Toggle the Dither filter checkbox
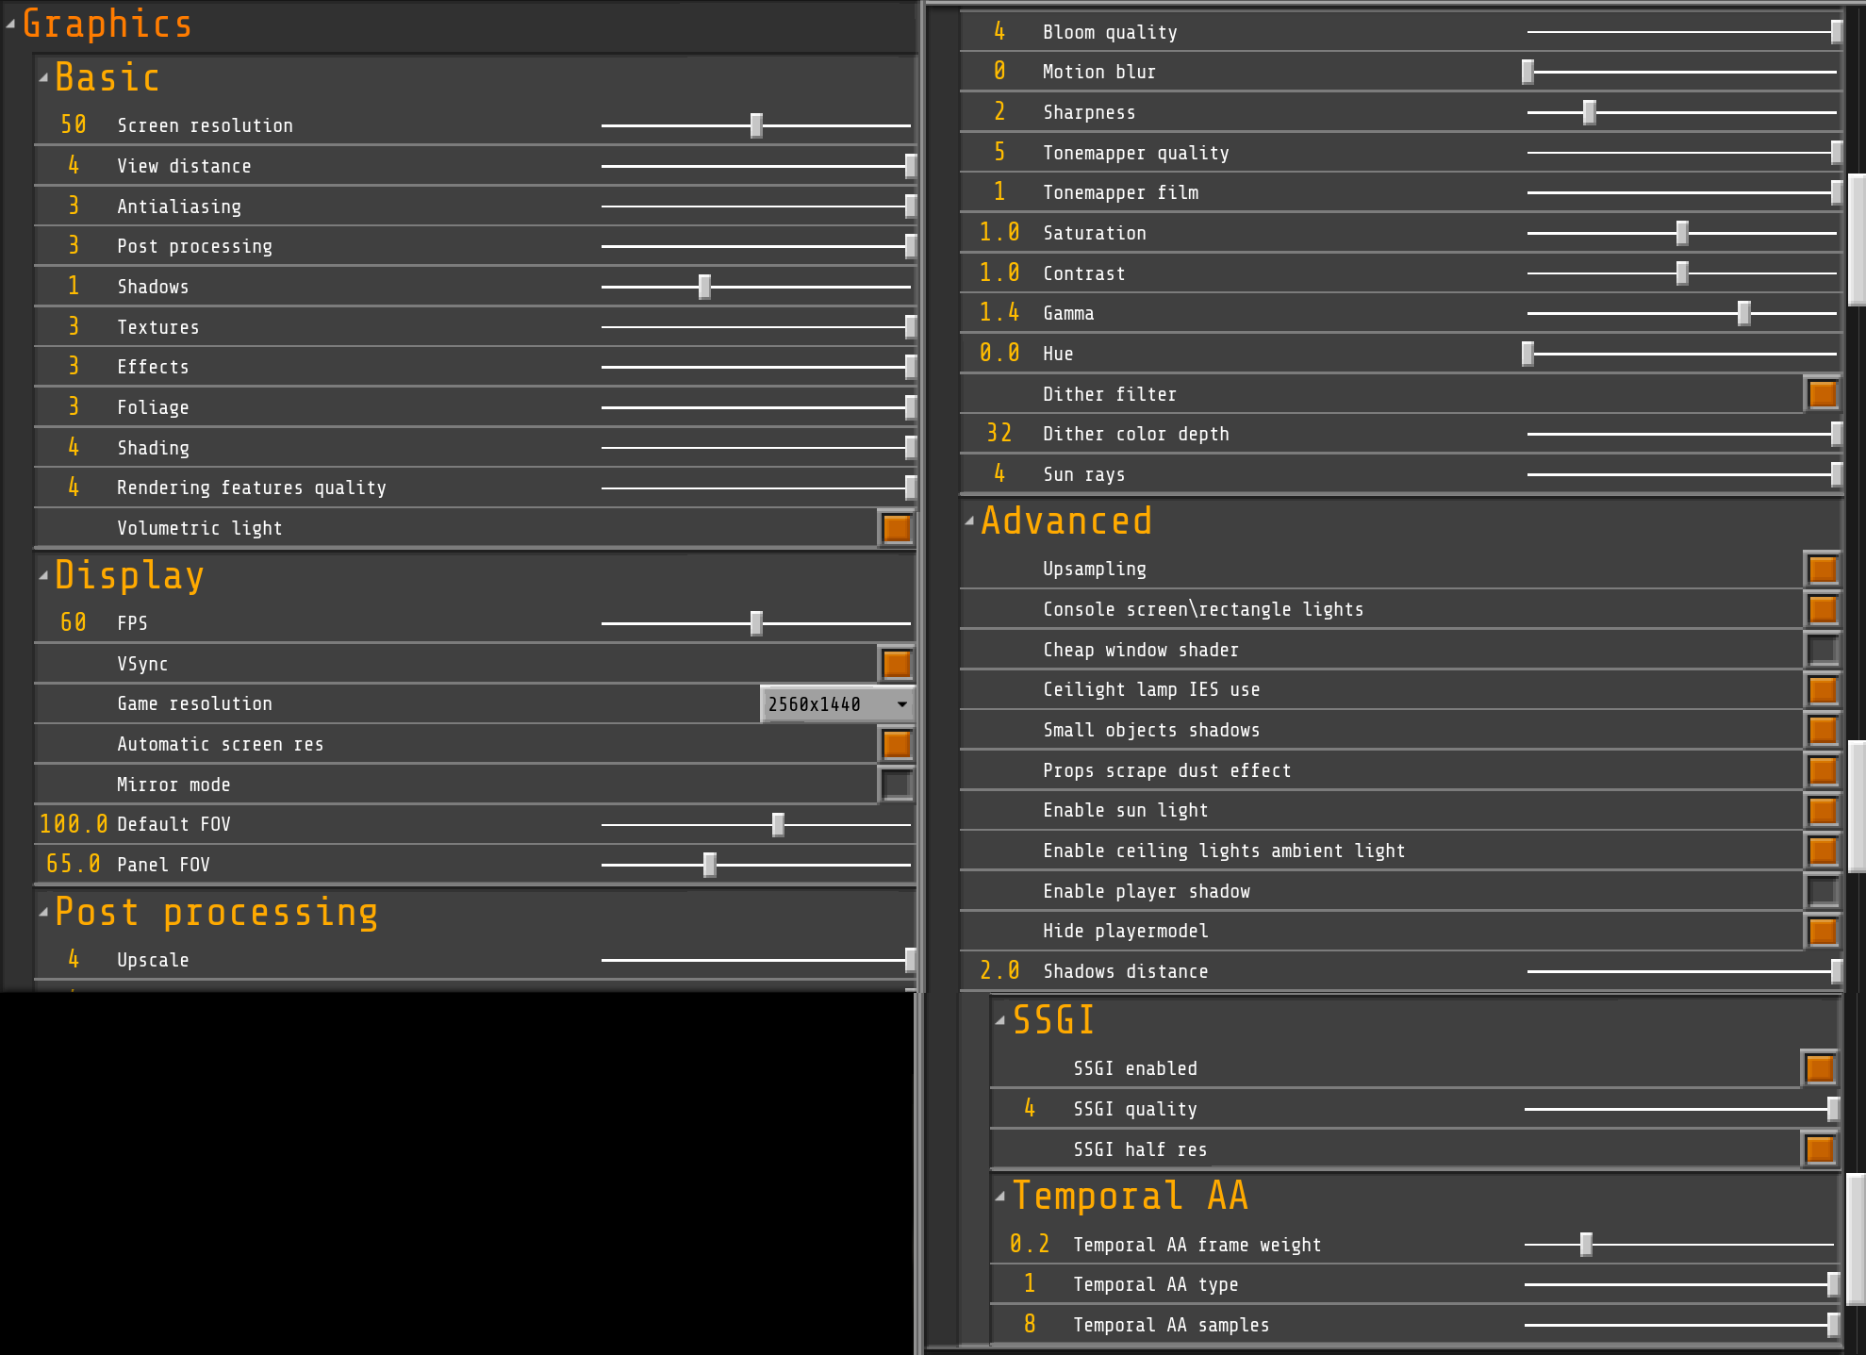This screenshot has height=1355, width=1866. [x=1823, y=394]
